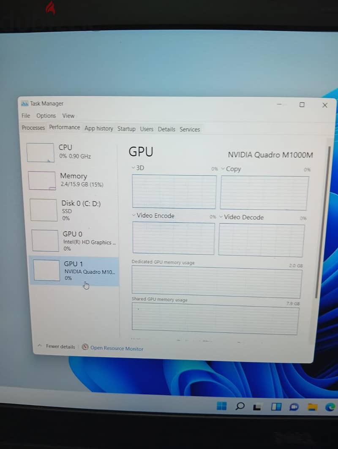Launch Microsoft Edge from the taskbar
This screenshot has height=449, width=338.
click(330, 407)
